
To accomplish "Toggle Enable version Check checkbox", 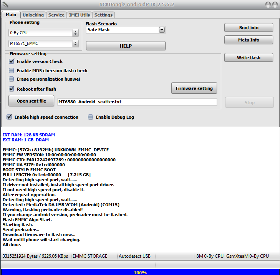I will 12,61.
